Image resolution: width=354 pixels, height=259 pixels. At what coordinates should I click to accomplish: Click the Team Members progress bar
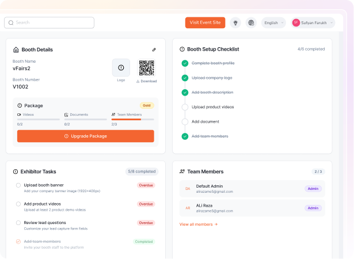click(x=133, y=120)
